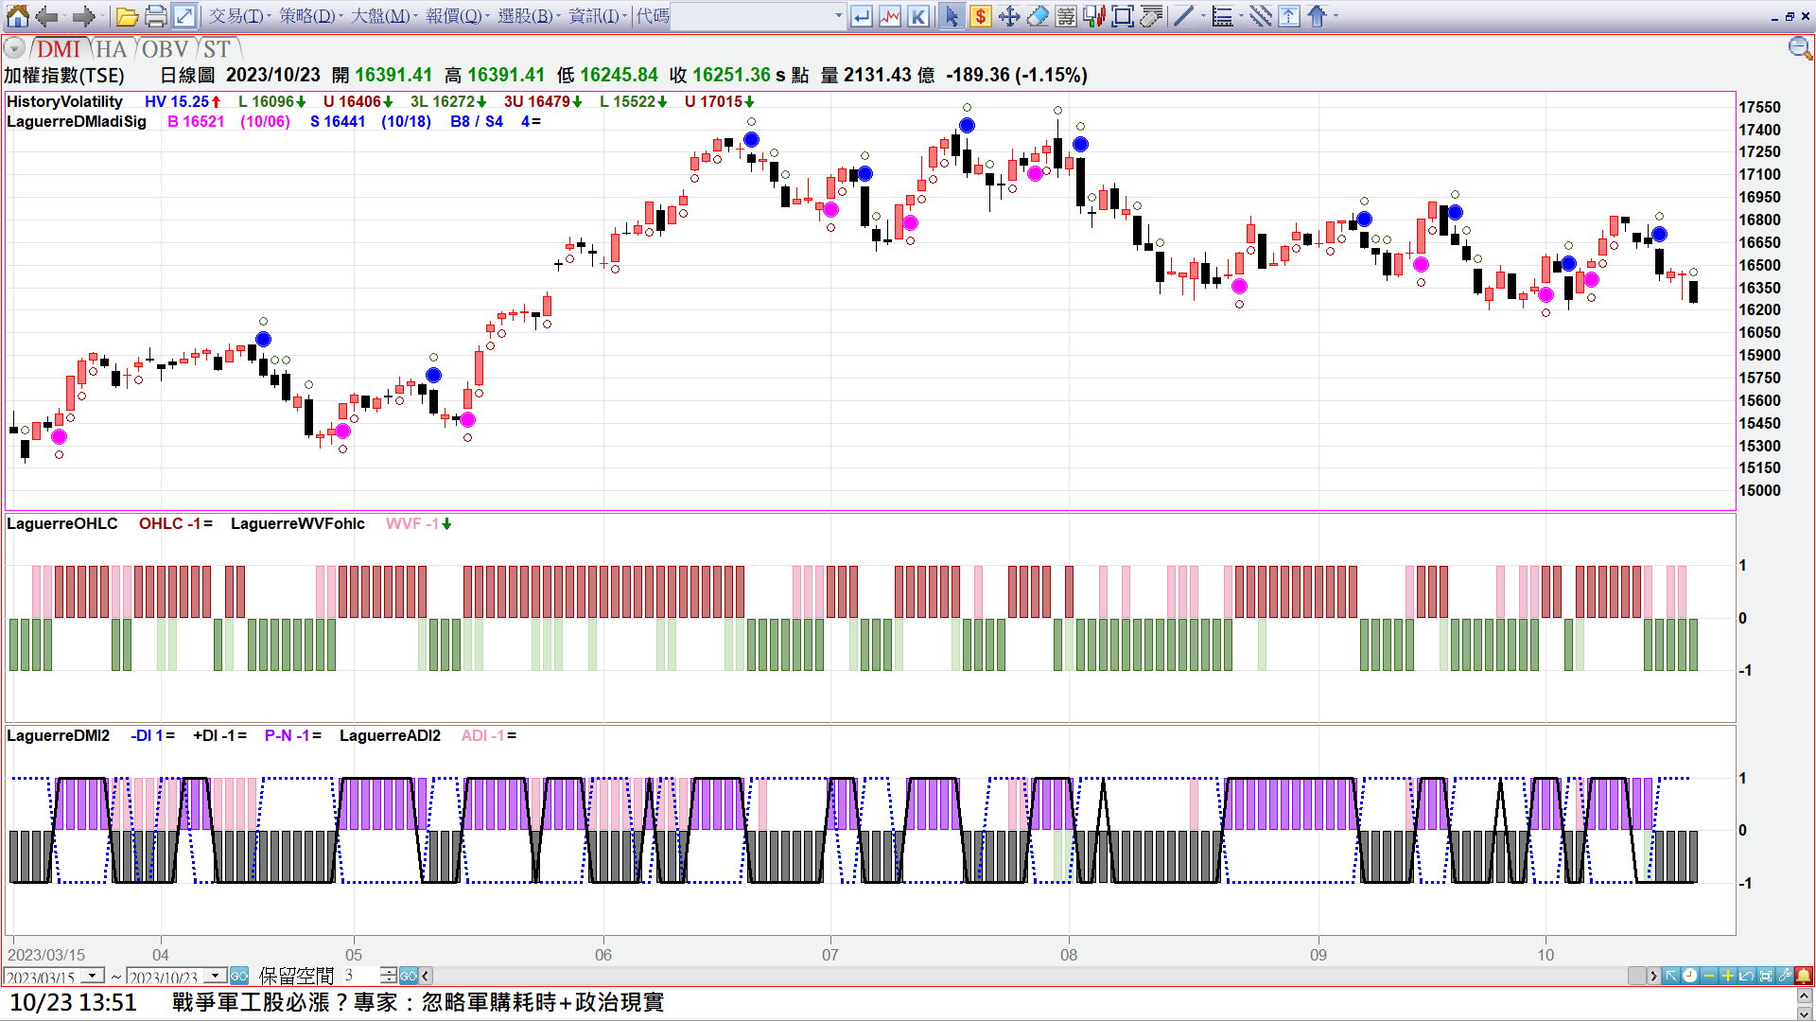Click the GO button after end date

[239, 976]
